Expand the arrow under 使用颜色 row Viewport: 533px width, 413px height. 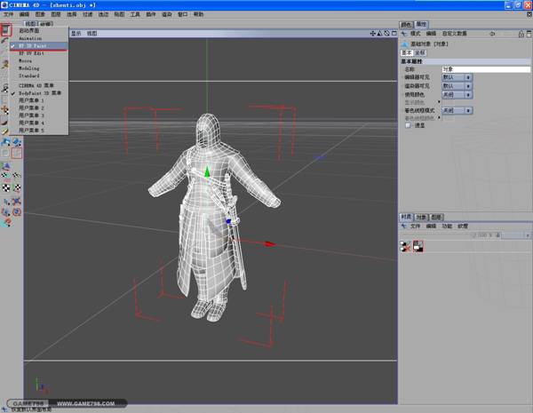[439, 101]
